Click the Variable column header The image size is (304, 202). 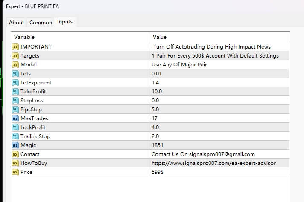24,37
